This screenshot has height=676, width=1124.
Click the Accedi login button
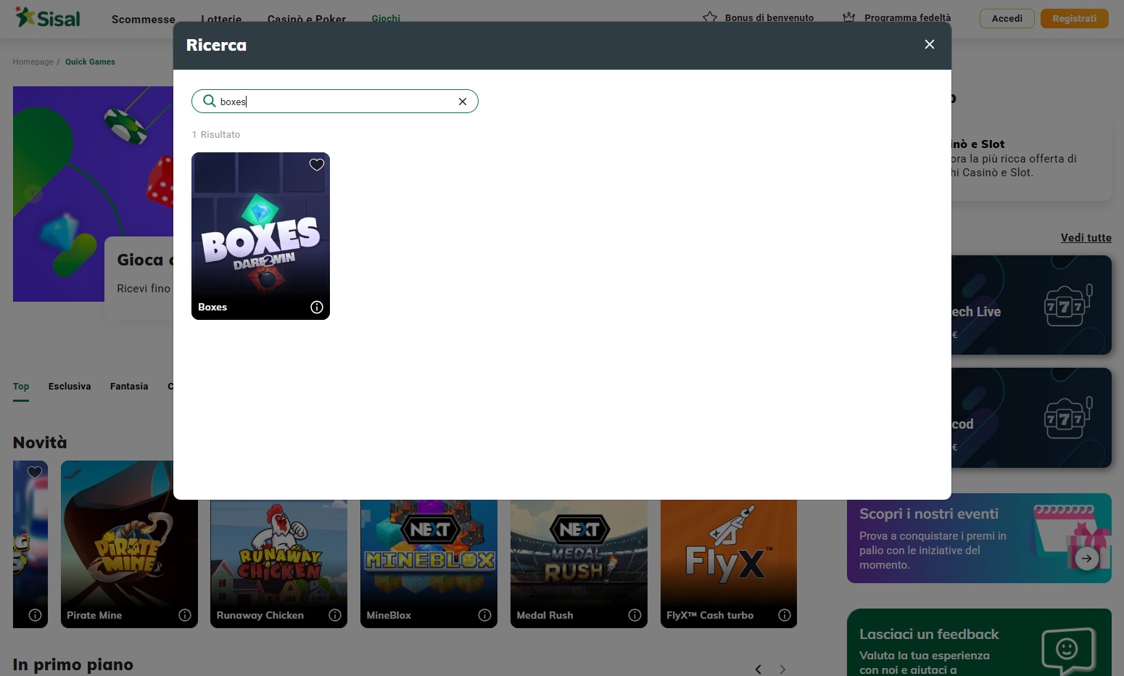click(x=1007, y=18)
